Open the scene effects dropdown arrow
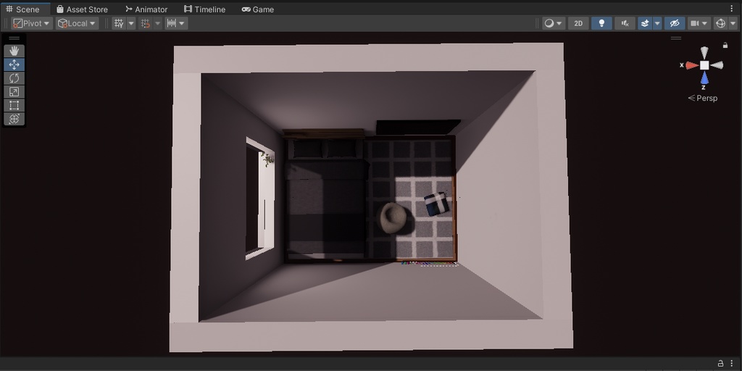This screenshot has width=742, height=371. 657,23
